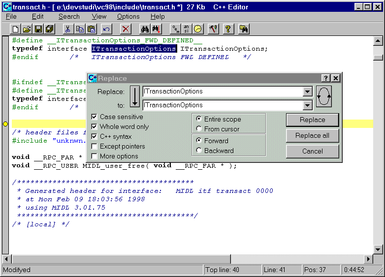Enable the Except pointers checkbox

click(94, 147)
